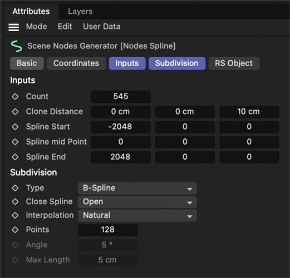The image size is (290, 278).
Task: Switch to the Layers tab
Action: click(80, 12)
